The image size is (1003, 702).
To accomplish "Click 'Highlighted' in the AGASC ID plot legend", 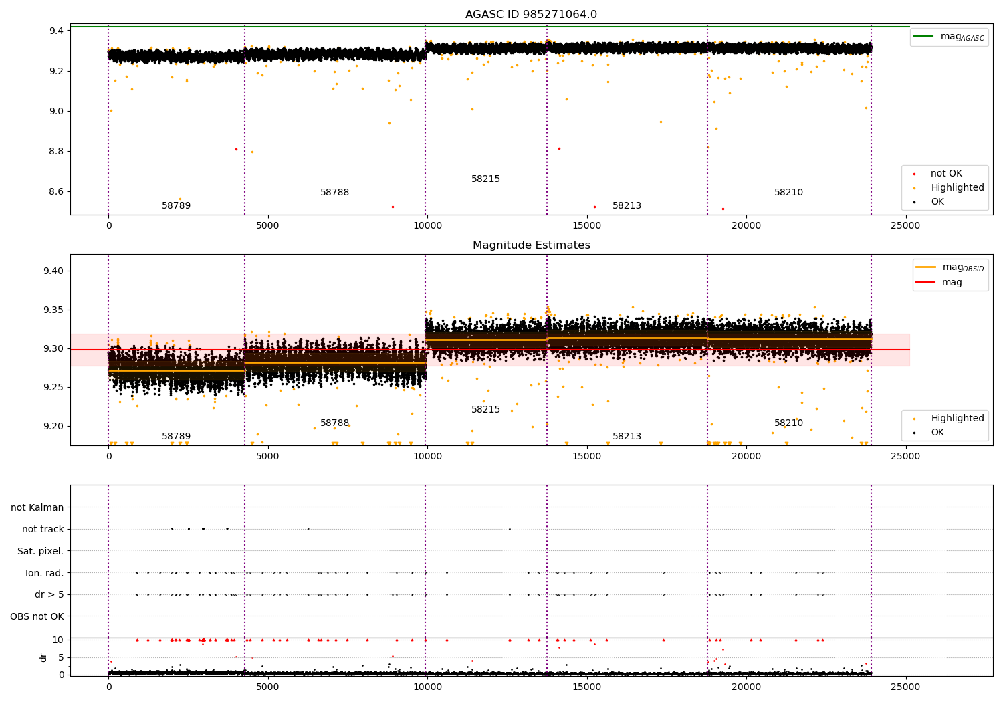I will click(958, 188).
